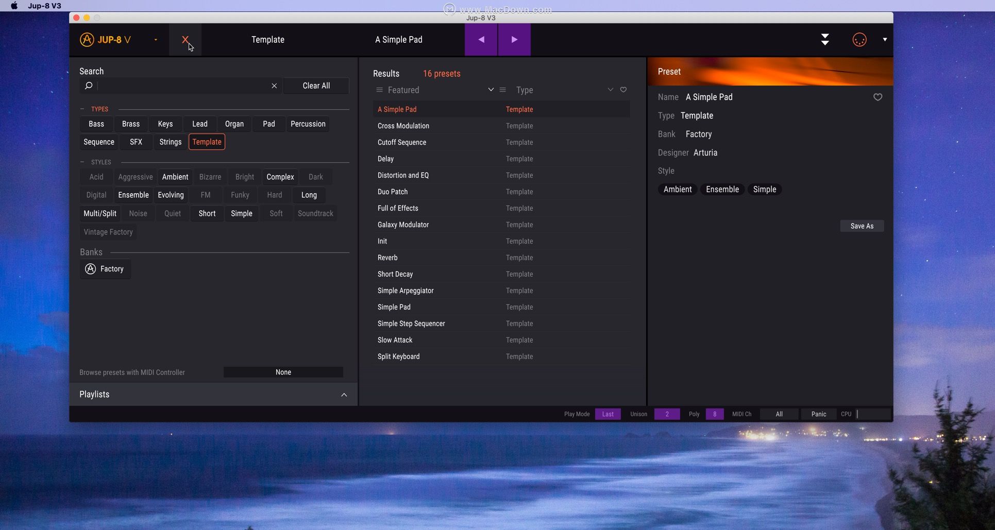Change Poly voices value 8

point(715,414)
